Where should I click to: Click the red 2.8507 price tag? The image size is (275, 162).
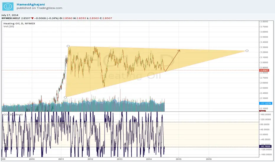pos(264,70)
